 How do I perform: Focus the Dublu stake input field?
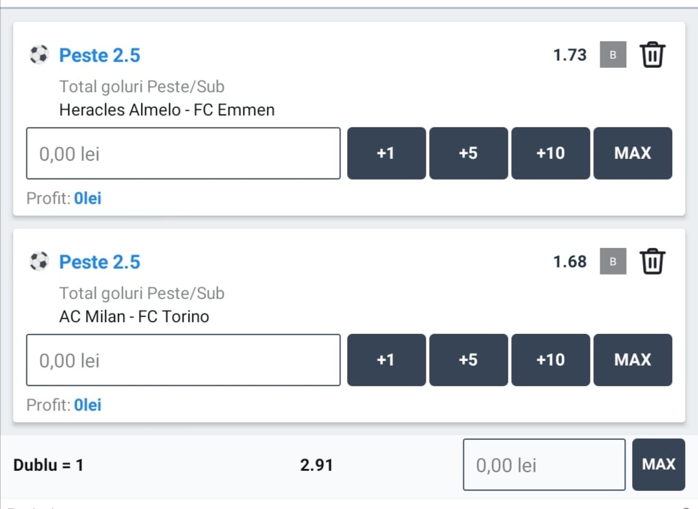coord(544,464)
